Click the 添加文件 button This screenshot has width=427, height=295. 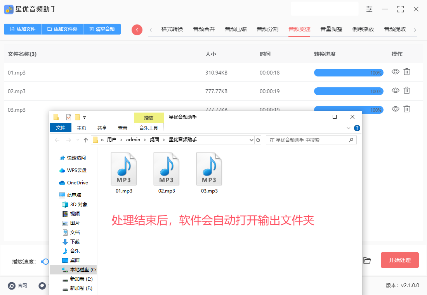click(x=23, y=29)
